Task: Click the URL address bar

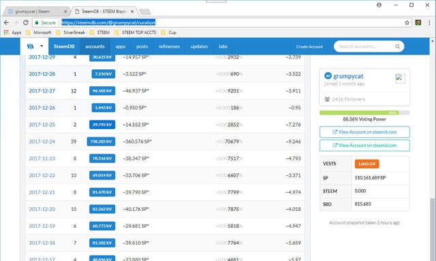Action: pos(223,22)
